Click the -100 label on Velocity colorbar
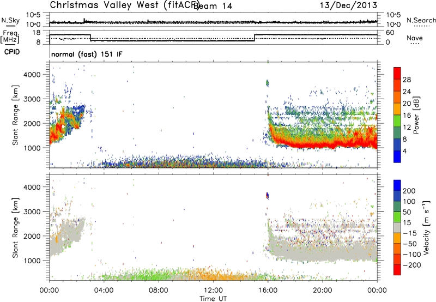Viewport: 436px width, 302px height. click(x=411, y=254)
